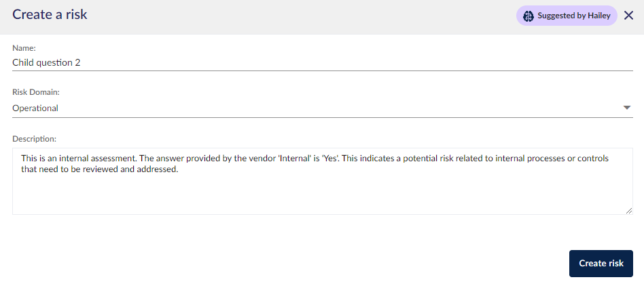The width and height of the screenshot is (644, 288).
Task: Close the Create a risk dialog
Action: 628,16
